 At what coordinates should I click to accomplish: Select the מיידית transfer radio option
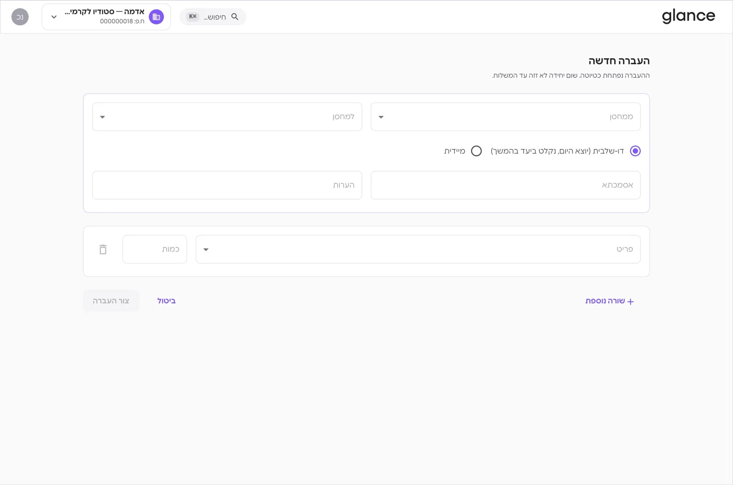[x=476, y=151]
